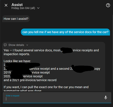Click the 2020 service receipt line
113x107 pixels.
coord(23,76)
